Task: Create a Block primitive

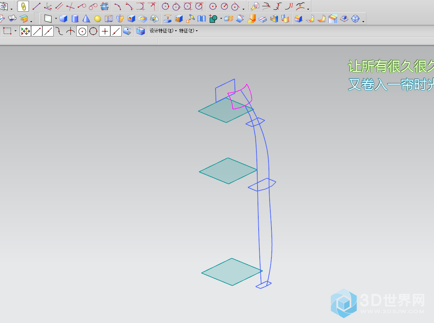Action: point(64,19)
